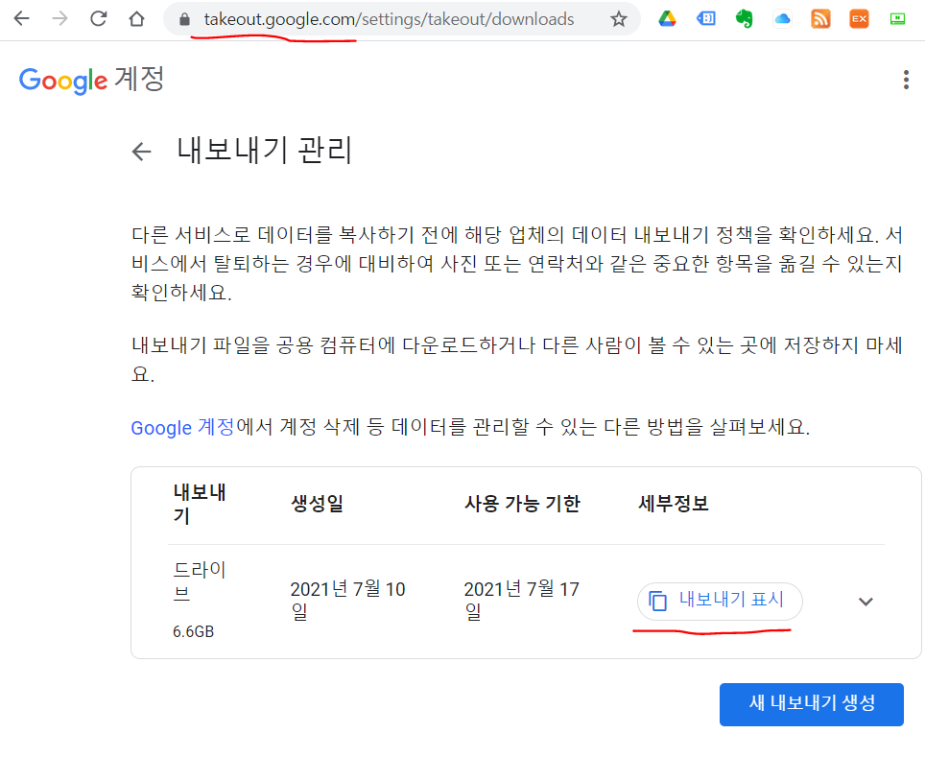Screen dimensions: 925x757
Task: Open the Google 계정 link
Action: click(183, 427)
